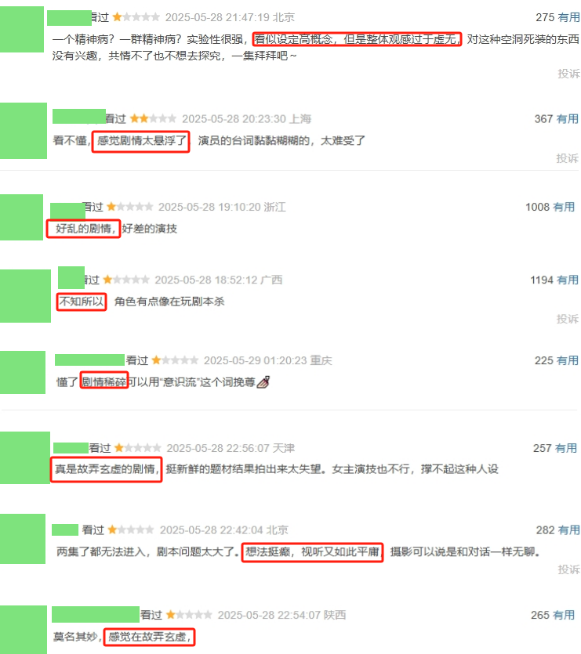
Task: Click 有用 next to the 275 count
Action: click(569, 17)
